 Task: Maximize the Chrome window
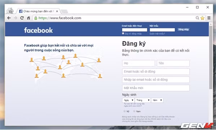(x=198, y=7)
